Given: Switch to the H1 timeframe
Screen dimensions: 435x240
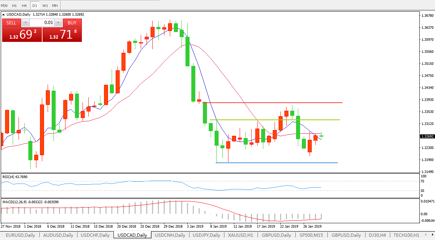Looking at the screenshot, I should pos(15,5).
